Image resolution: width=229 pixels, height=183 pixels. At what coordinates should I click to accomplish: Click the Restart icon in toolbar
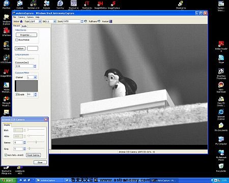111,21
